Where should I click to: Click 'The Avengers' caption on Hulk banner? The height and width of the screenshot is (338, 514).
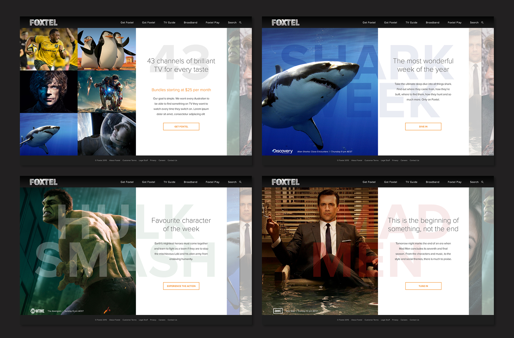54,311
